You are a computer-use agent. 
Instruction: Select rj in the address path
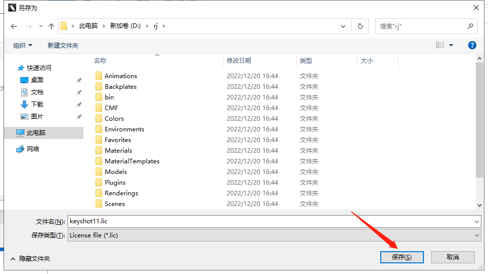156,26
